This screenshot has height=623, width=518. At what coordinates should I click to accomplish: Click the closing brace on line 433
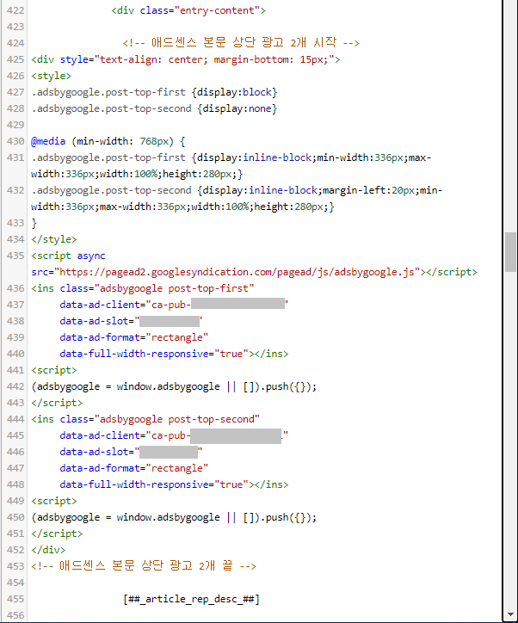[34, 223]
